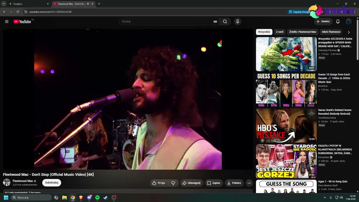The image size is (359, 202).
Task: Click Zapytaj Google lens button
Action: click(299, 12)
